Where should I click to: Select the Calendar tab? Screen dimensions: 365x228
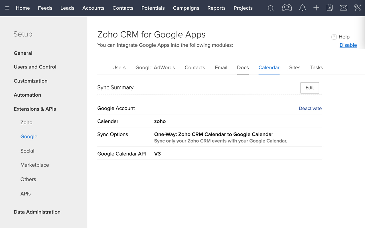point(269,68)
